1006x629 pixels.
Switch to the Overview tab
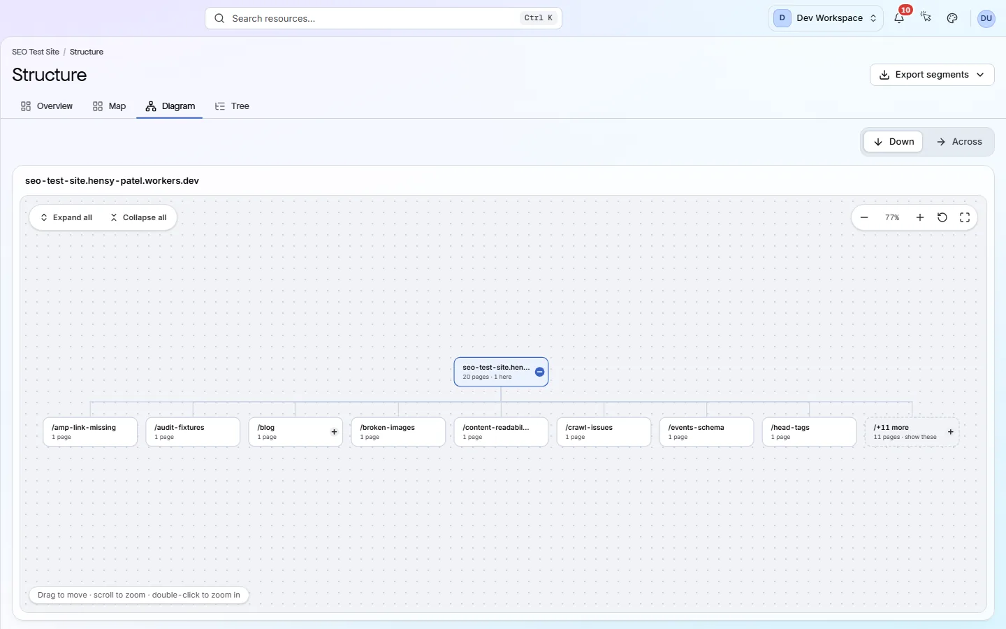(x=47, y=106)
